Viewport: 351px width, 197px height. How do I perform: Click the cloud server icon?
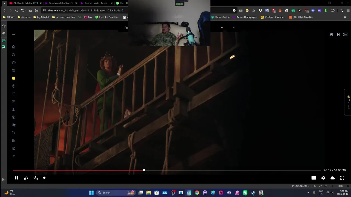pos(333,178)
